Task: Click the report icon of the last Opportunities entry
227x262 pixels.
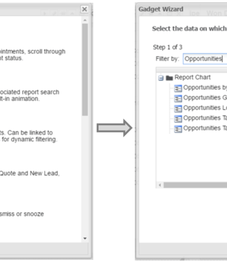Action: pos(178,129)
